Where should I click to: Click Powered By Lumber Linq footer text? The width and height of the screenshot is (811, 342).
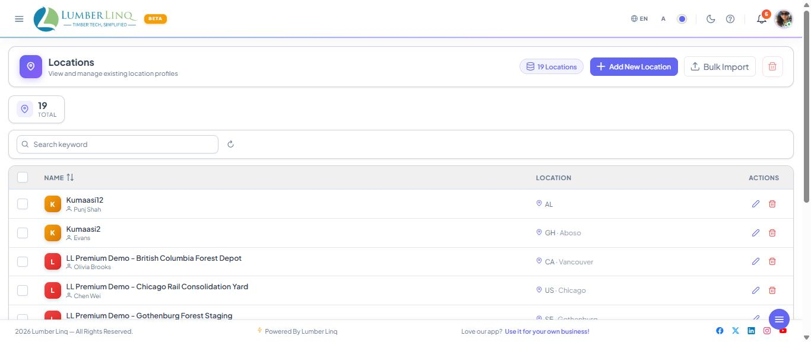click(301, 331)
